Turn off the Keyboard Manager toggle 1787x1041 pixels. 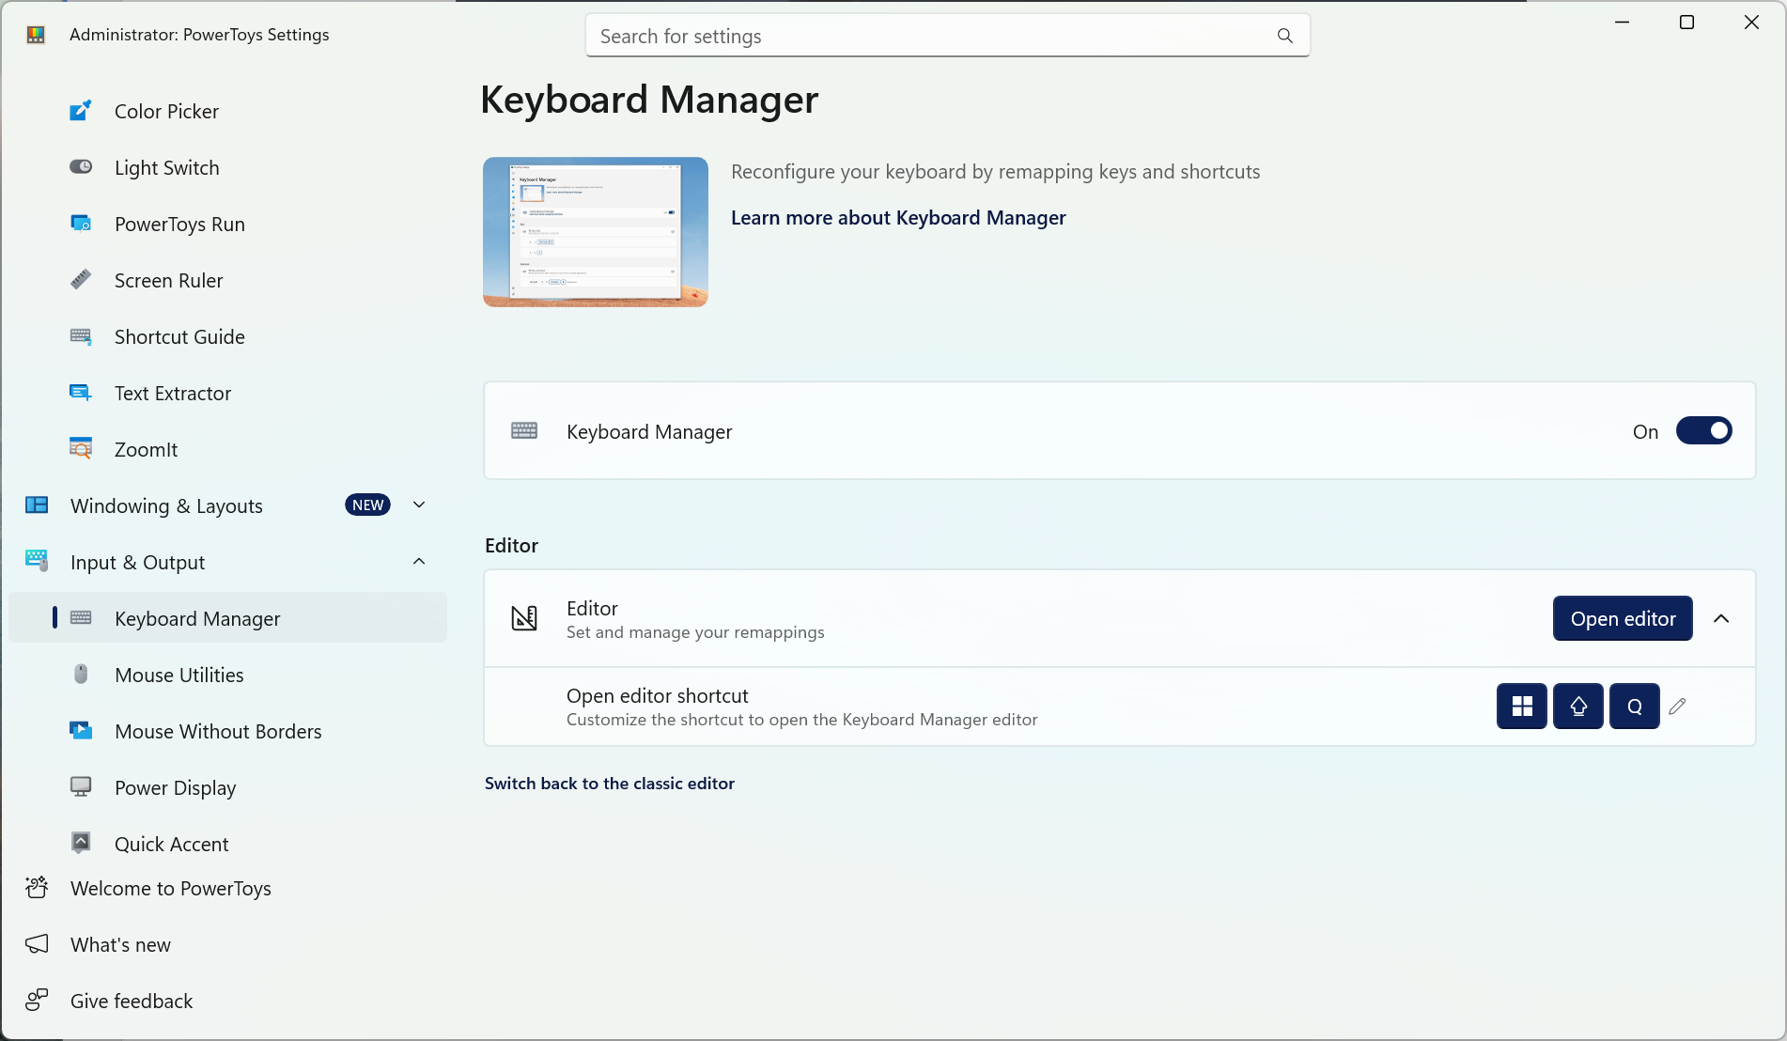(1703, 431)
